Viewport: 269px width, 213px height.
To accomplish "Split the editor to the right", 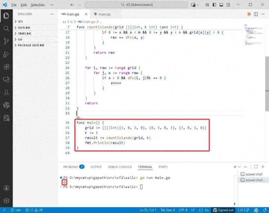I will tap(256, 14).
